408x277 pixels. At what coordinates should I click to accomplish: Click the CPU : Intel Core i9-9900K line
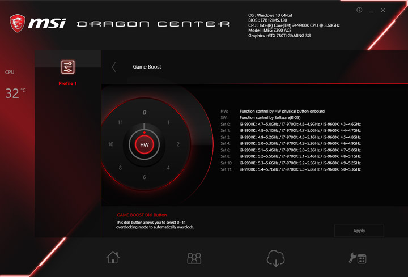pyautogui.click(x=294, y=25)
